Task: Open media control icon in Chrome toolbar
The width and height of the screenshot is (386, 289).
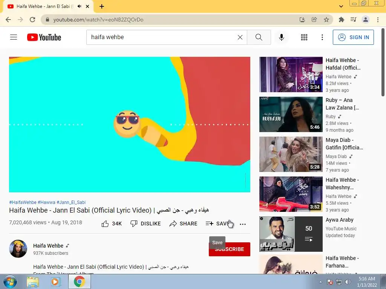Action: (x=353, y=20)
